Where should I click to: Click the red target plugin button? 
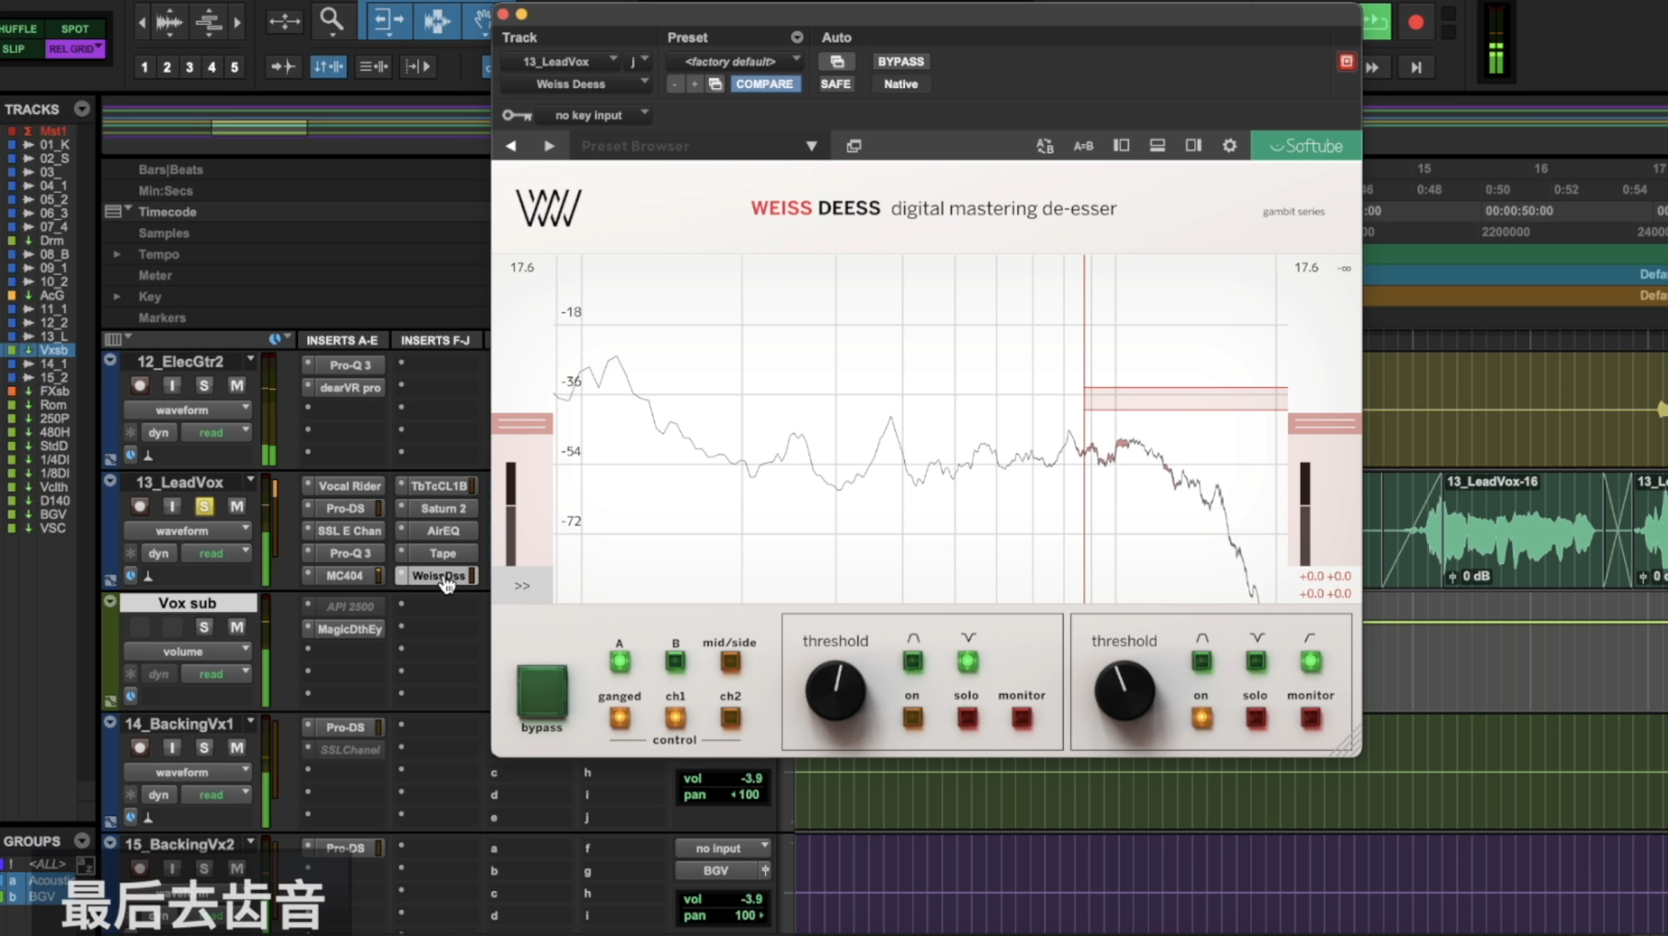(1346, 61)
